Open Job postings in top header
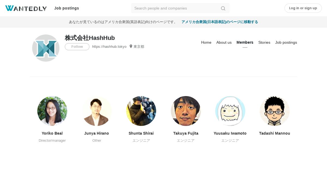Image resolution: width=327 pixels, height=171 pixels. tap(66, 8)
